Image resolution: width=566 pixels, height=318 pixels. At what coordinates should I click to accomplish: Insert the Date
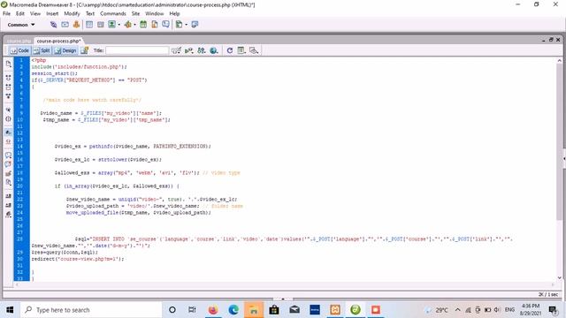[143, 25]
